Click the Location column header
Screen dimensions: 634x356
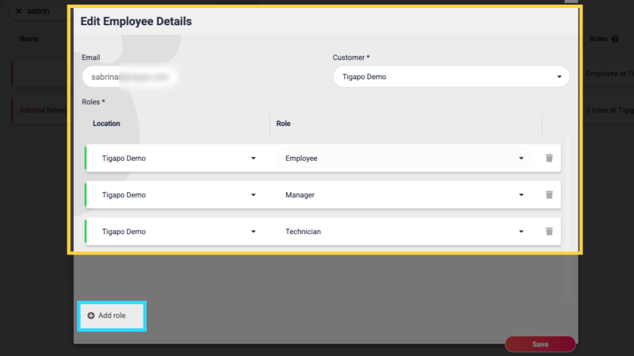pyautogui.click(x=106, y=123)
